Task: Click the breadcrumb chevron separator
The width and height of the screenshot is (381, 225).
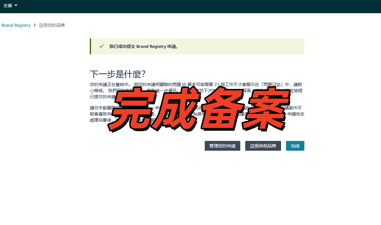Action: pyautogui.click(x=35, y=25)
